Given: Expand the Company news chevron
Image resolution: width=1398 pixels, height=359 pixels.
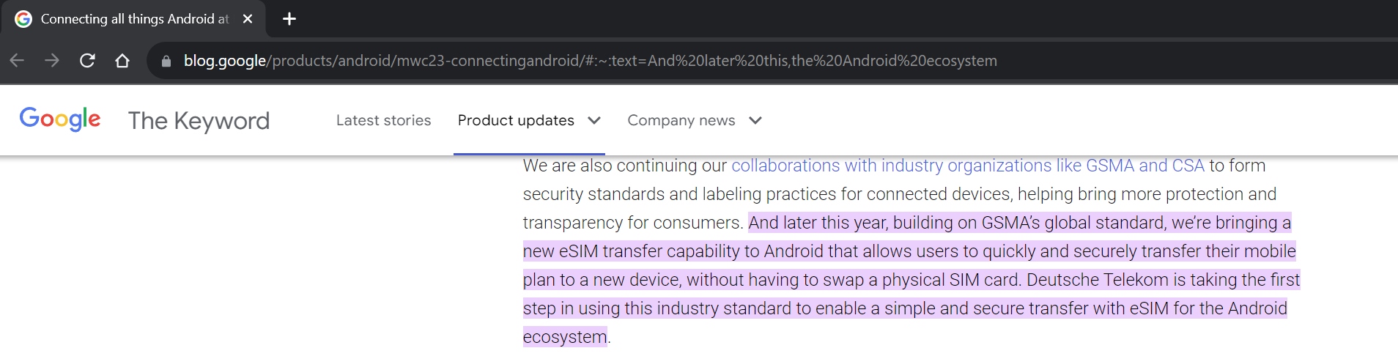Looking at the screenshot, I should 755,120.
